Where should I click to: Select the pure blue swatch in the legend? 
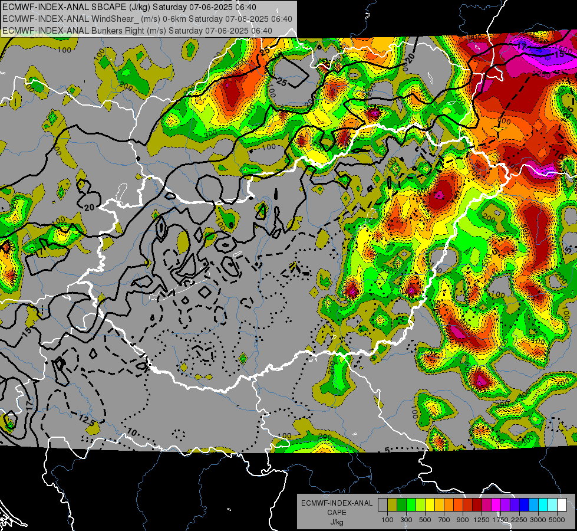(x=525, y=505)
